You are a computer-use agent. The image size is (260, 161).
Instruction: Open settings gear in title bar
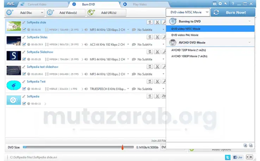point(220,4)
